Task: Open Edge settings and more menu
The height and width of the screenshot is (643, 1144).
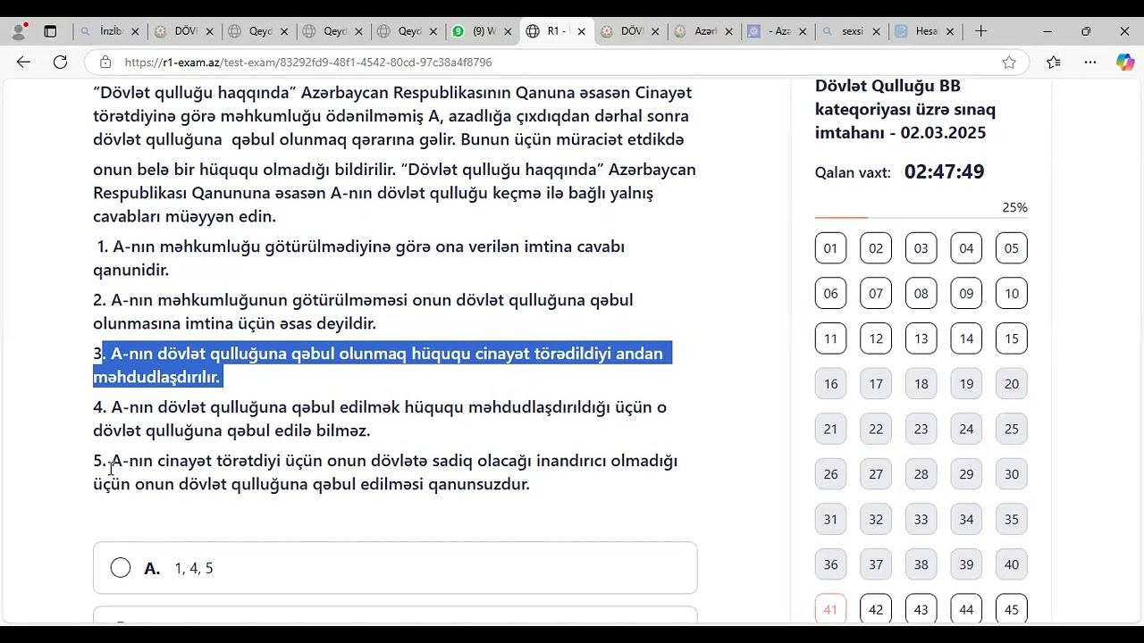Action: click(1090, 63)
